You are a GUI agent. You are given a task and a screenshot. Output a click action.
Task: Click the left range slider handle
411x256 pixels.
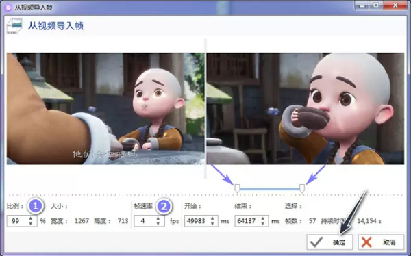[237, 188]
